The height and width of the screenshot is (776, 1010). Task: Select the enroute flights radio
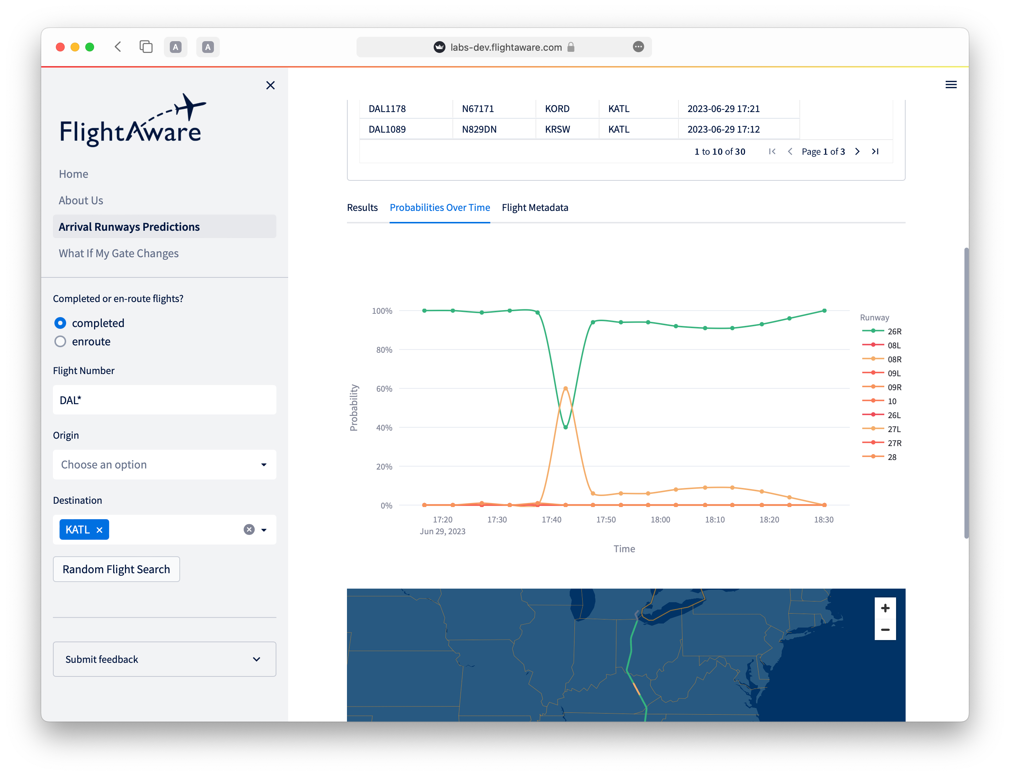[x=60, y=341]
